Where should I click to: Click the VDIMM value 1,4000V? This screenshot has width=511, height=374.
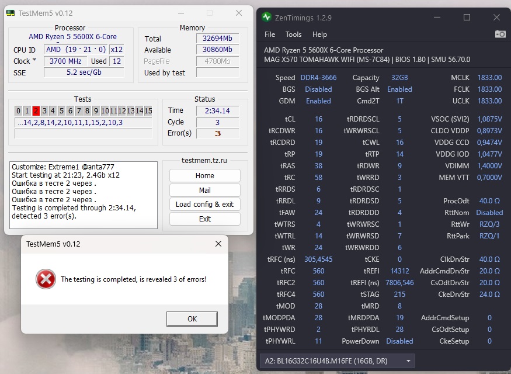489,166
